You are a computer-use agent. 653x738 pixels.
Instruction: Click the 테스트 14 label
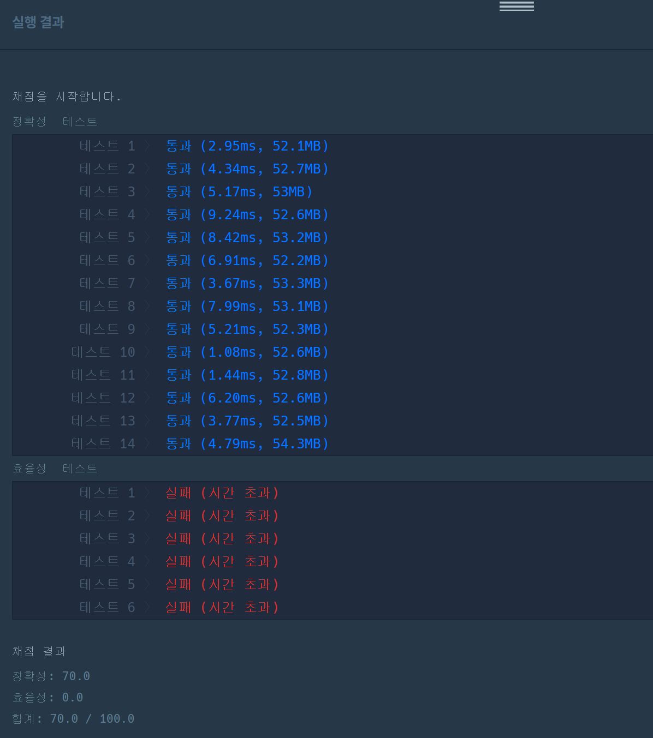[103, 443]
